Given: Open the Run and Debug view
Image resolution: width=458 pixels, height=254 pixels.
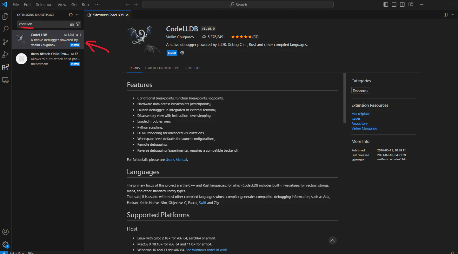Looking at the screenshot, I should tap(5, 54).
